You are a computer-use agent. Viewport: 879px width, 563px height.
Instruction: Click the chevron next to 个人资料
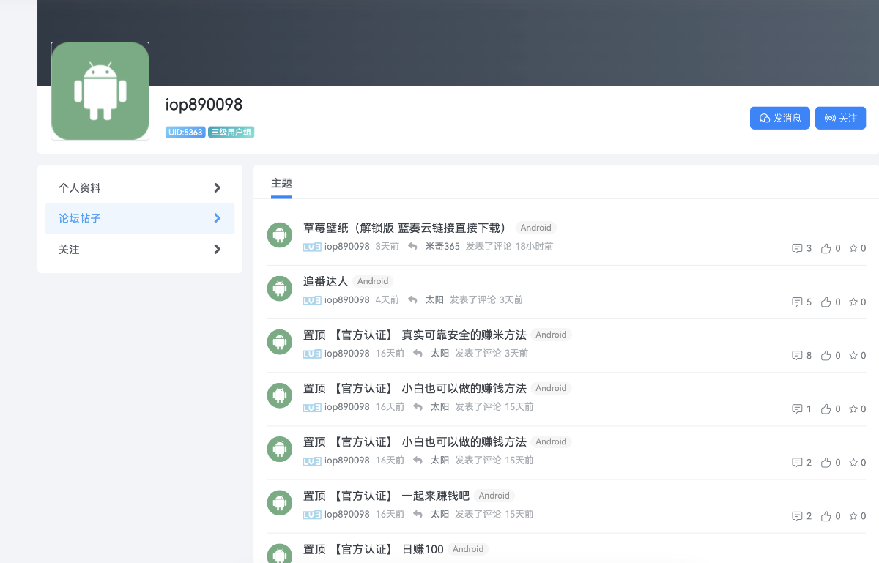pyautogui.click(x=217, y=187)
